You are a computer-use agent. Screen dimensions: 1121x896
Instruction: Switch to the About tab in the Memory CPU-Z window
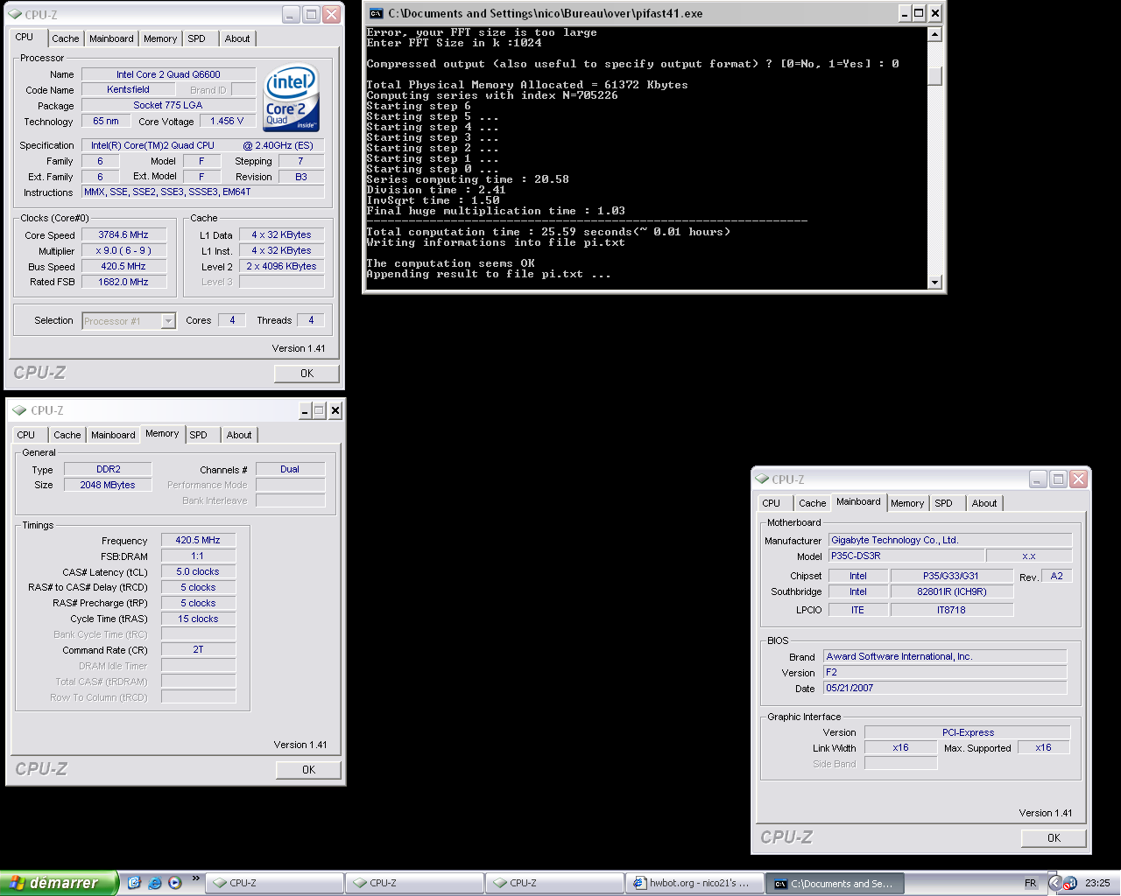click(x=239, y=435)
